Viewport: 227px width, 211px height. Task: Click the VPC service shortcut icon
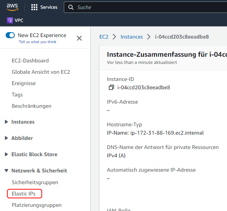click(x=10, y=20)
